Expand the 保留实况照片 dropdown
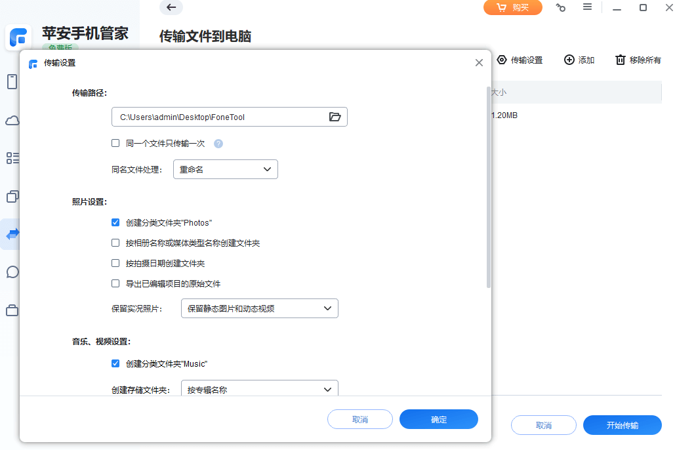Screen dimensions: 675x450 click(259, 308)
